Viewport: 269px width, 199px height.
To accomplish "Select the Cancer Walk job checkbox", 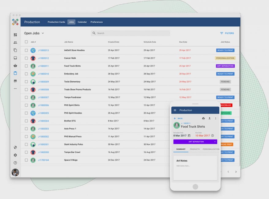I will point(26,58).
